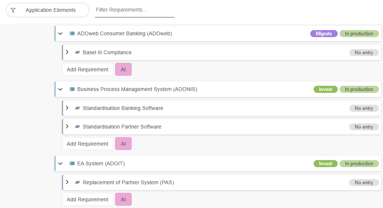Click the Replacement of Partner System requirement icon
This screenshot has width=383, height=208.
point(77,182)
